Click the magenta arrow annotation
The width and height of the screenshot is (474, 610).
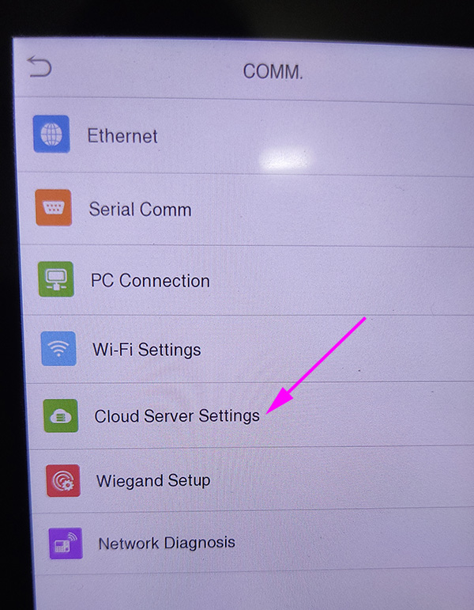(x=316, y=366)
